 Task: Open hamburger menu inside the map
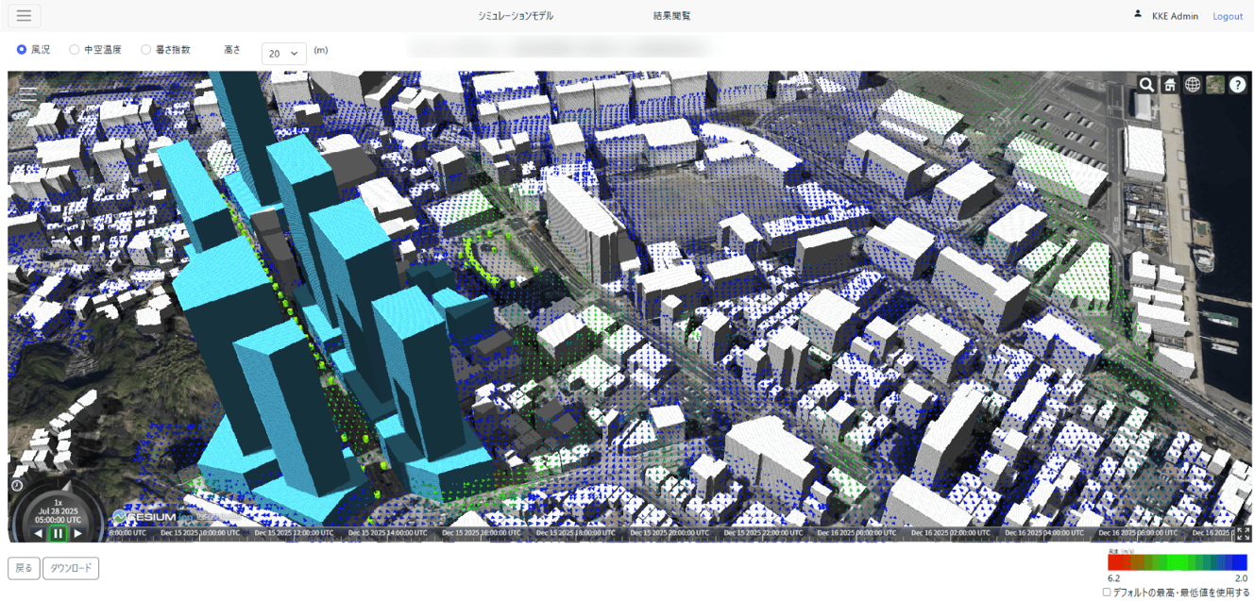pyautogui.click(x=28, y=93)
